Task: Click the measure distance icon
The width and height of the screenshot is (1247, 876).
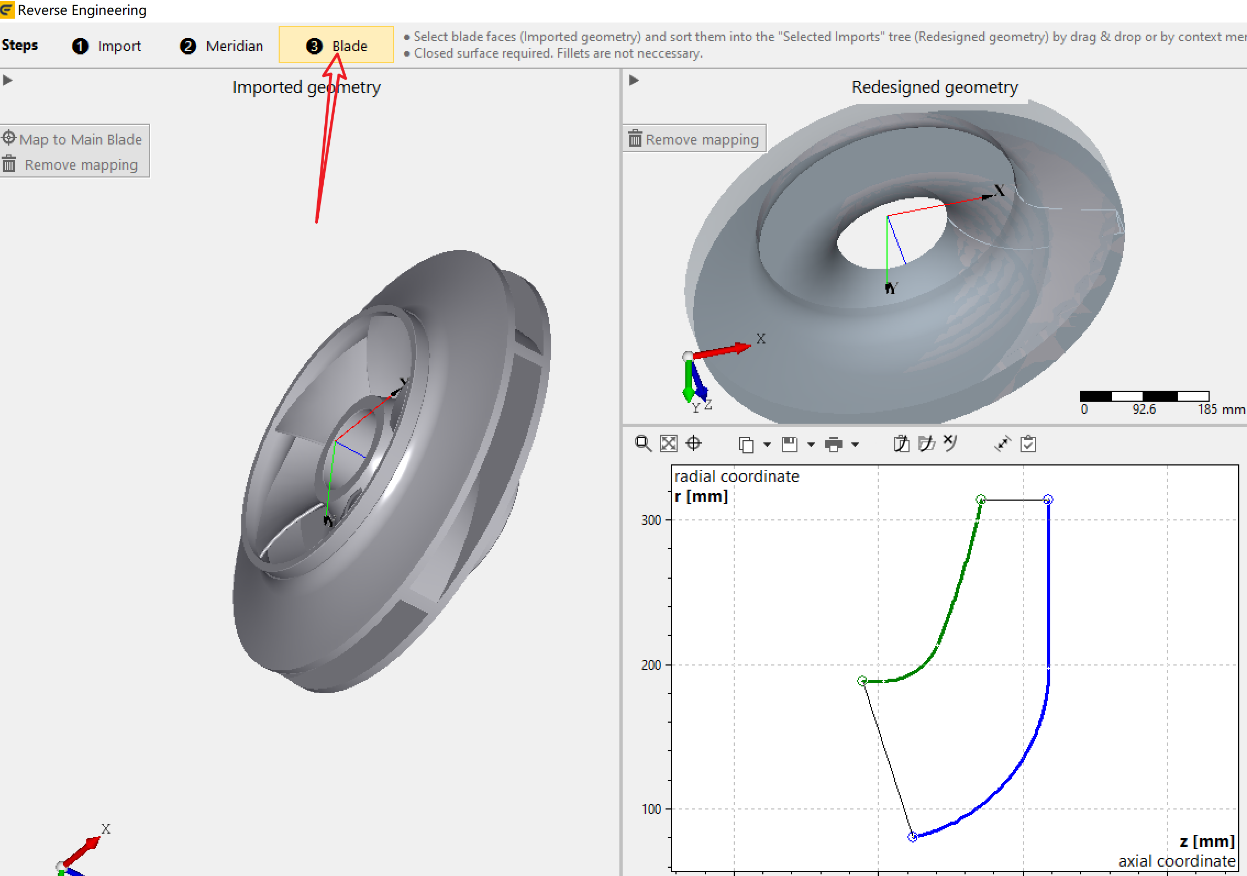Action: [x=1002, y=443]
